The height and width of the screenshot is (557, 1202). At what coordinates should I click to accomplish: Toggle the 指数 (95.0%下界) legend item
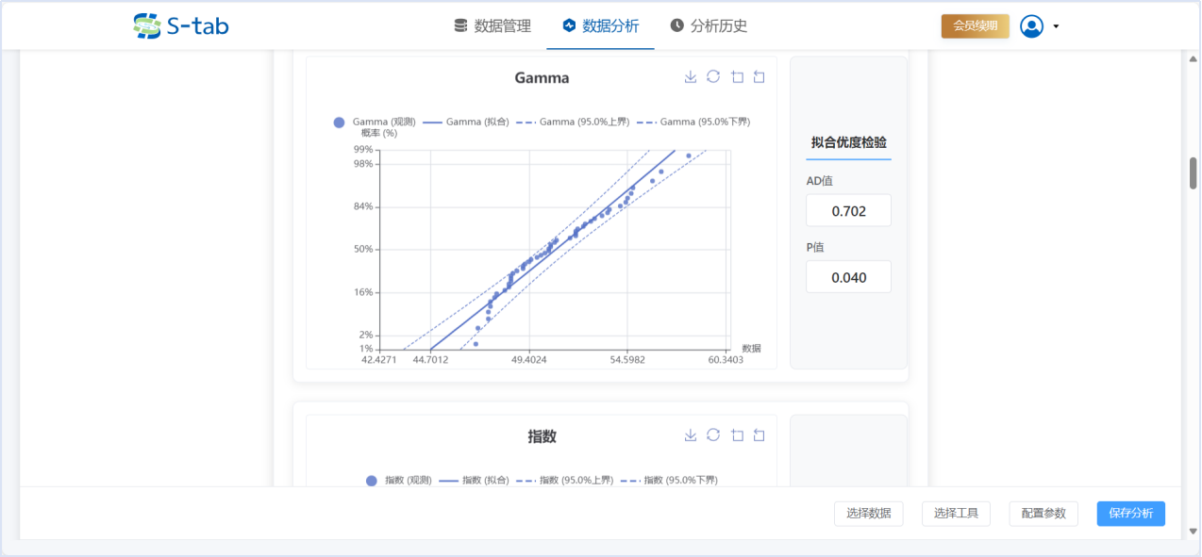670,481
